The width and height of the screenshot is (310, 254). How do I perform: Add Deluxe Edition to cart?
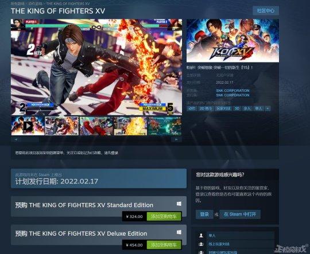164,245
